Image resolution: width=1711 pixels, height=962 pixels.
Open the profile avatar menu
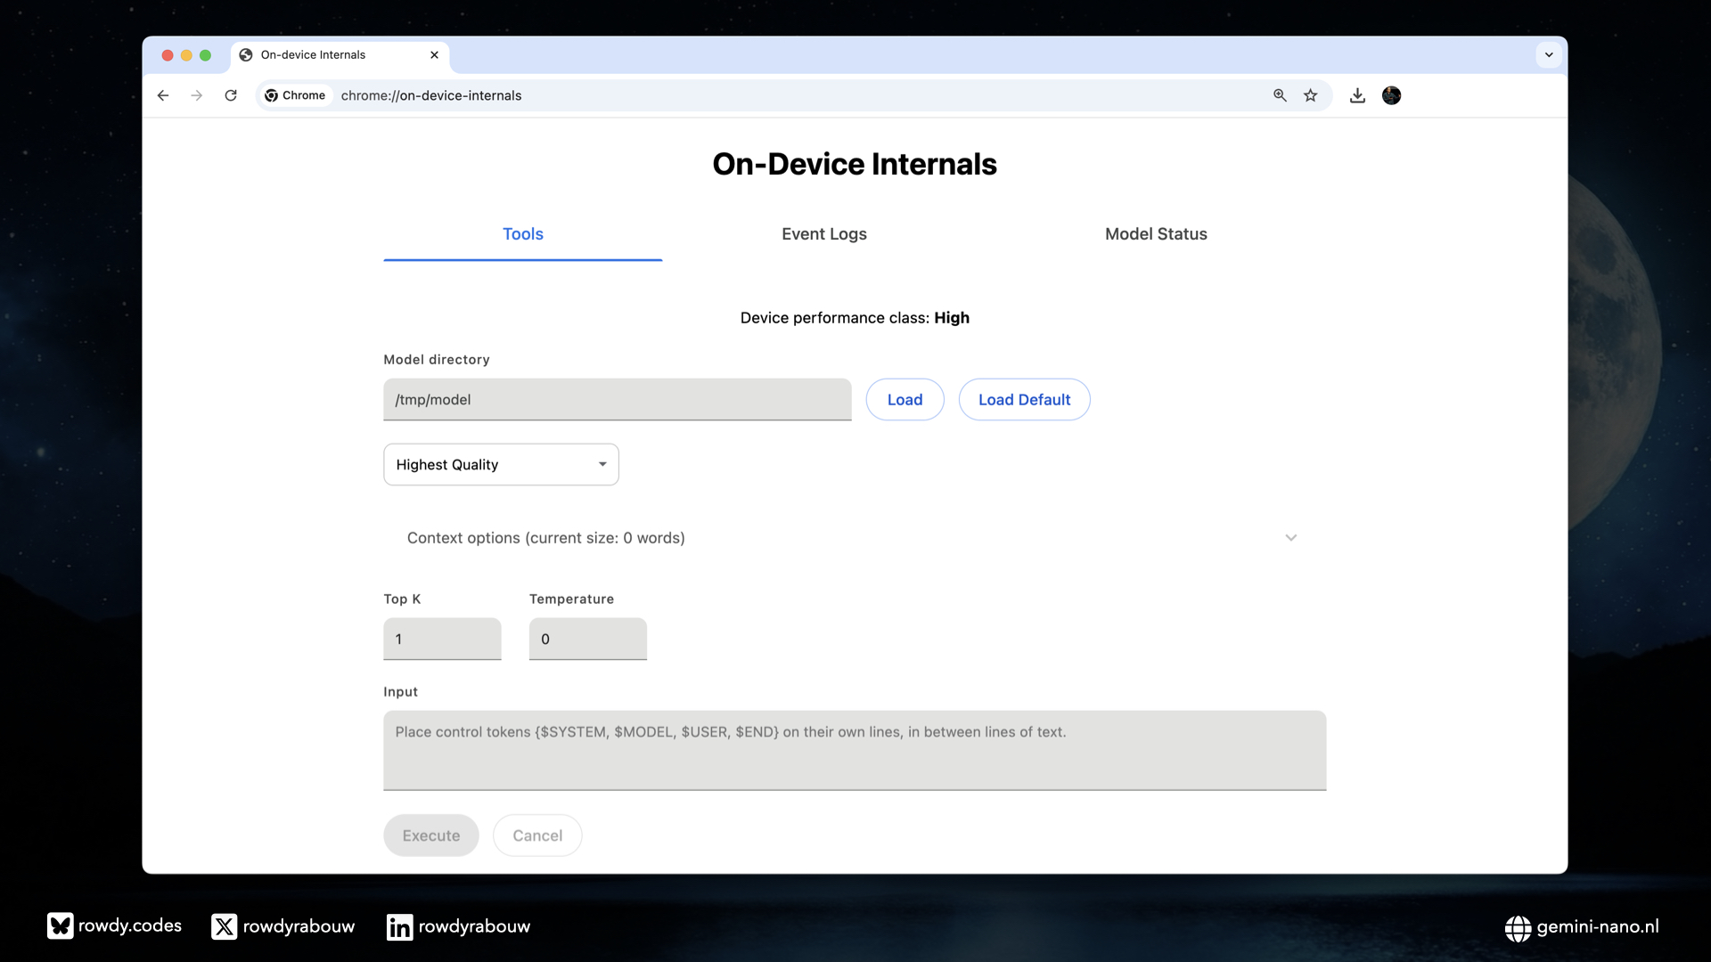(1391, 95)
